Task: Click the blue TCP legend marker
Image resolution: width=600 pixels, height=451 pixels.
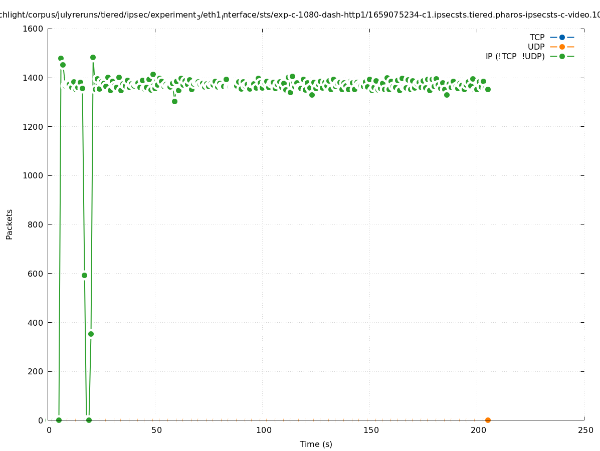Action: (562, 37)
